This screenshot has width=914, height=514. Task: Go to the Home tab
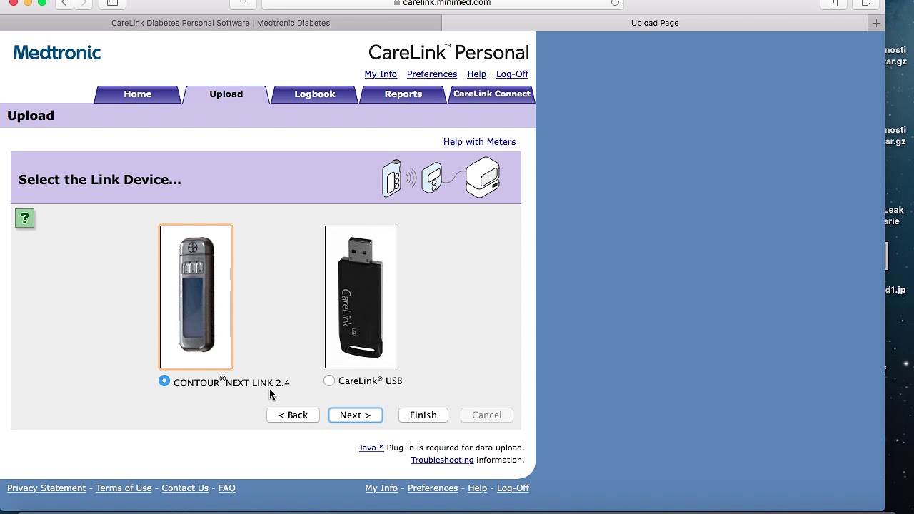click(138, 94)
